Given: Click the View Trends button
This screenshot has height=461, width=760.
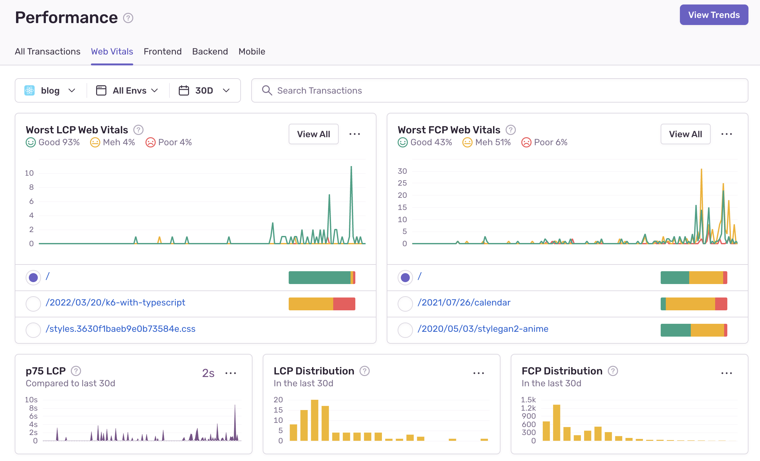Looking at the screenshot, I should [714, 15].
